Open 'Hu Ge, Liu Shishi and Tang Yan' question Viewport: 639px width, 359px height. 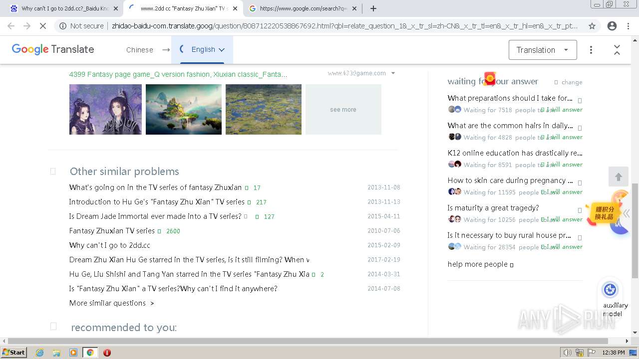pos(189,274)
